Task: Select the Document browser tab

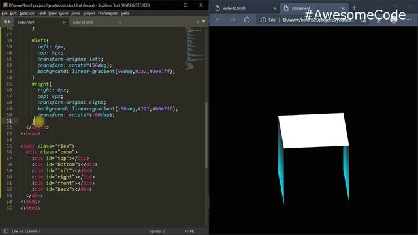Action: pyautogui.click(x=313, y=8)
